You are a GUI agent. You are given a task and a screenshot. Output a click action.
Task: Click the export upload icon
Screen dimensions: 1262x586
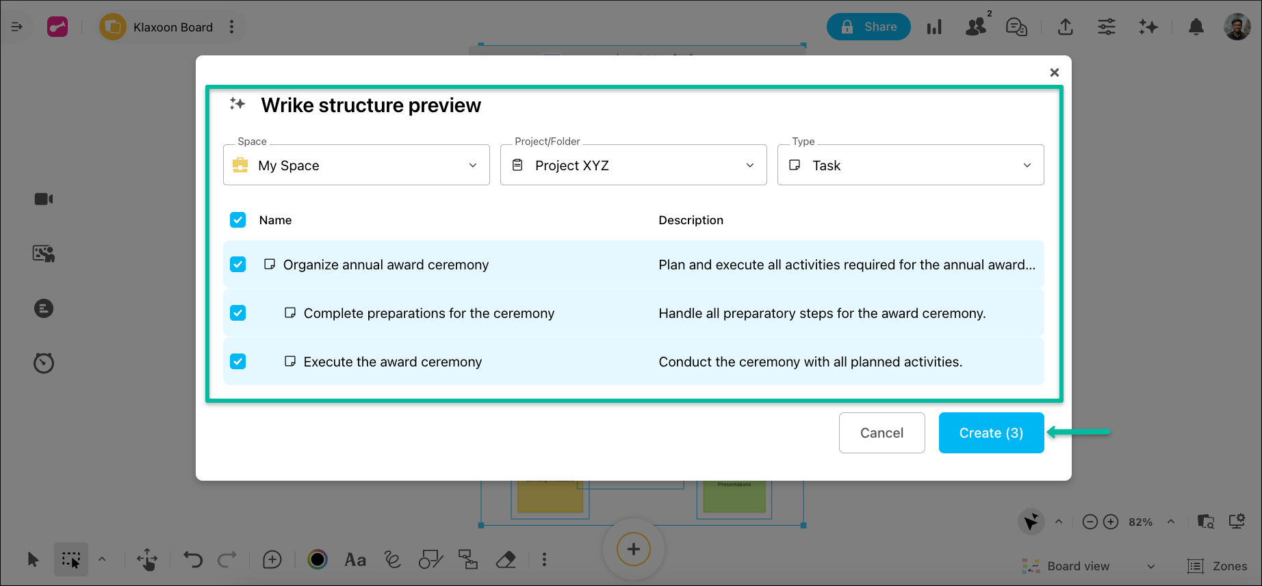tap(1065, 27)
